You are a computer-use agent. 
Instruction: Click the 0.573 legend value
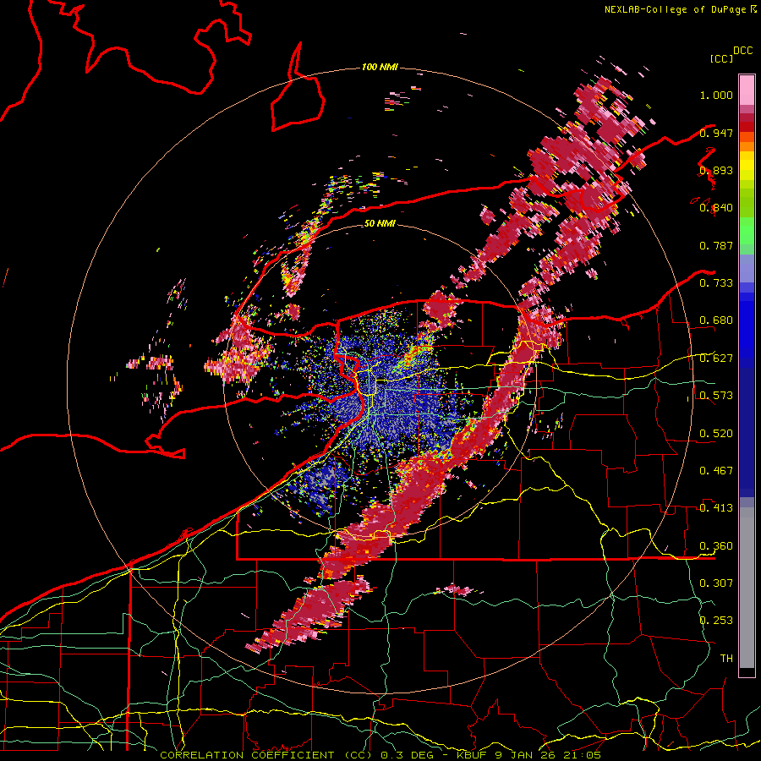click(716, 396)
